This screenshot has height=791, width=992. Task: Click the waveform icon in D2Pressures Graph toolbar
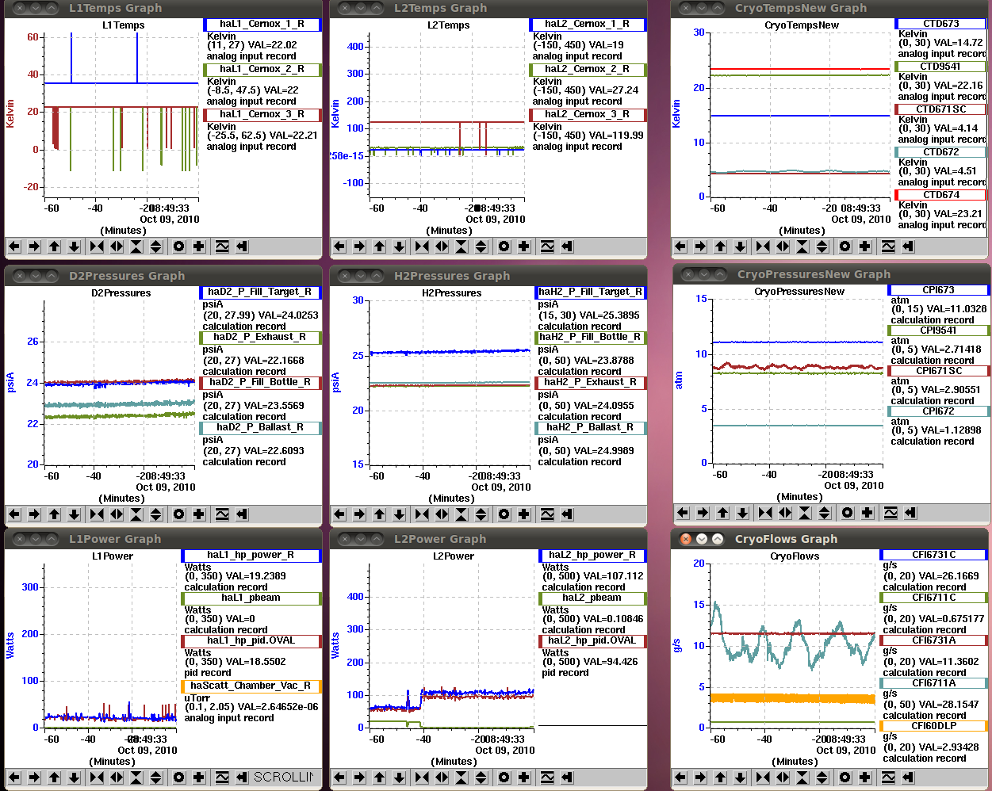pyautogui.click(x=222, y=514)
